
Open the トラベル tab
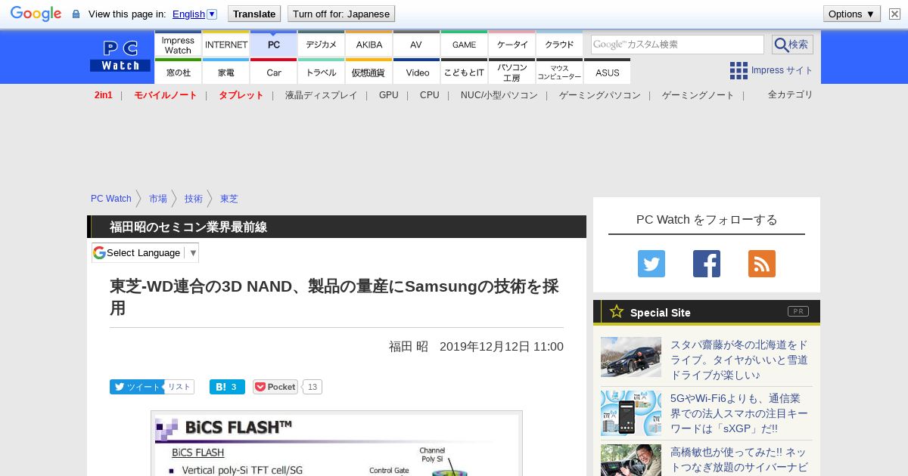pyautogui.click(x=322, y=72)
